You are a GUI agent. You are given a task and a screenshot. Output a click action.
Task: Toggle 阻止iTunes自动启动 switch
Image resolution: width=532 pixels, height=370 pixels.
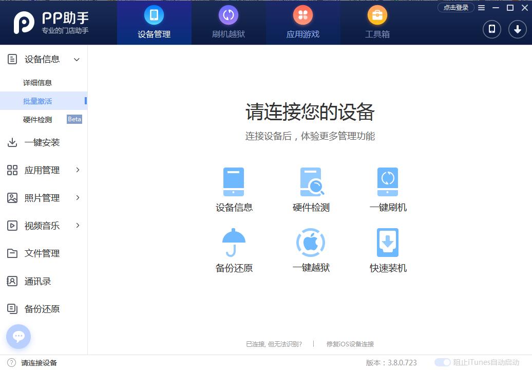point(442,362)
